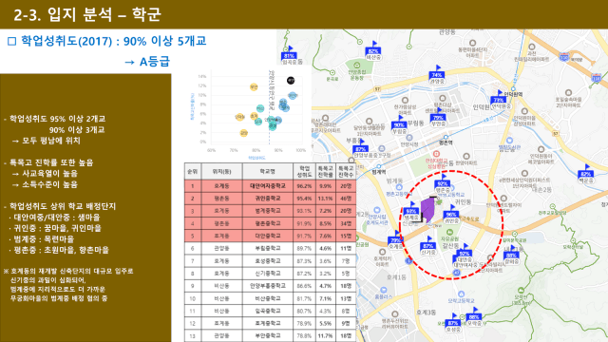This screenshot has height=342, width=608.
Task: Click the purple site polygon on map
Action: [x=427, y=209]
